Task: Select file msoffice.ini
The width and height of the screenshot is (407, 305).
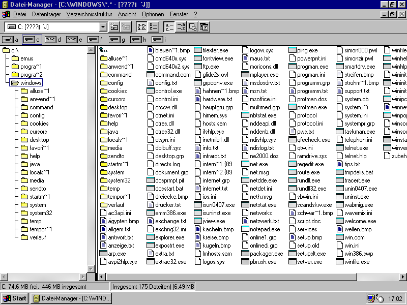Action: [x=259, y=99]
